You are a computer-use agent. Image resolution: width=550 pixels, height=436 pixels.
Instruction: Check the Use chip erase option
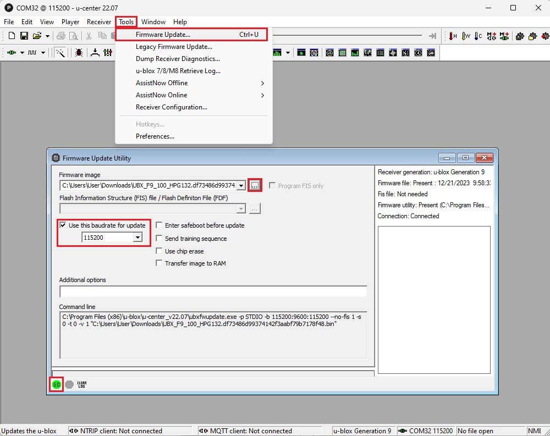click(x=159, y=251)
